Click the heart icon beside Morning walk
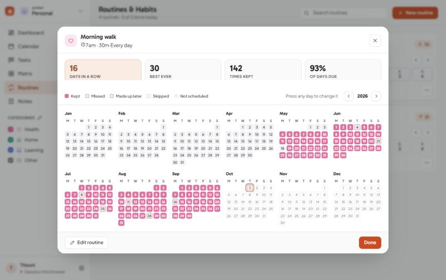This screenshot has height=280, width=446. (x=71, y=41)
